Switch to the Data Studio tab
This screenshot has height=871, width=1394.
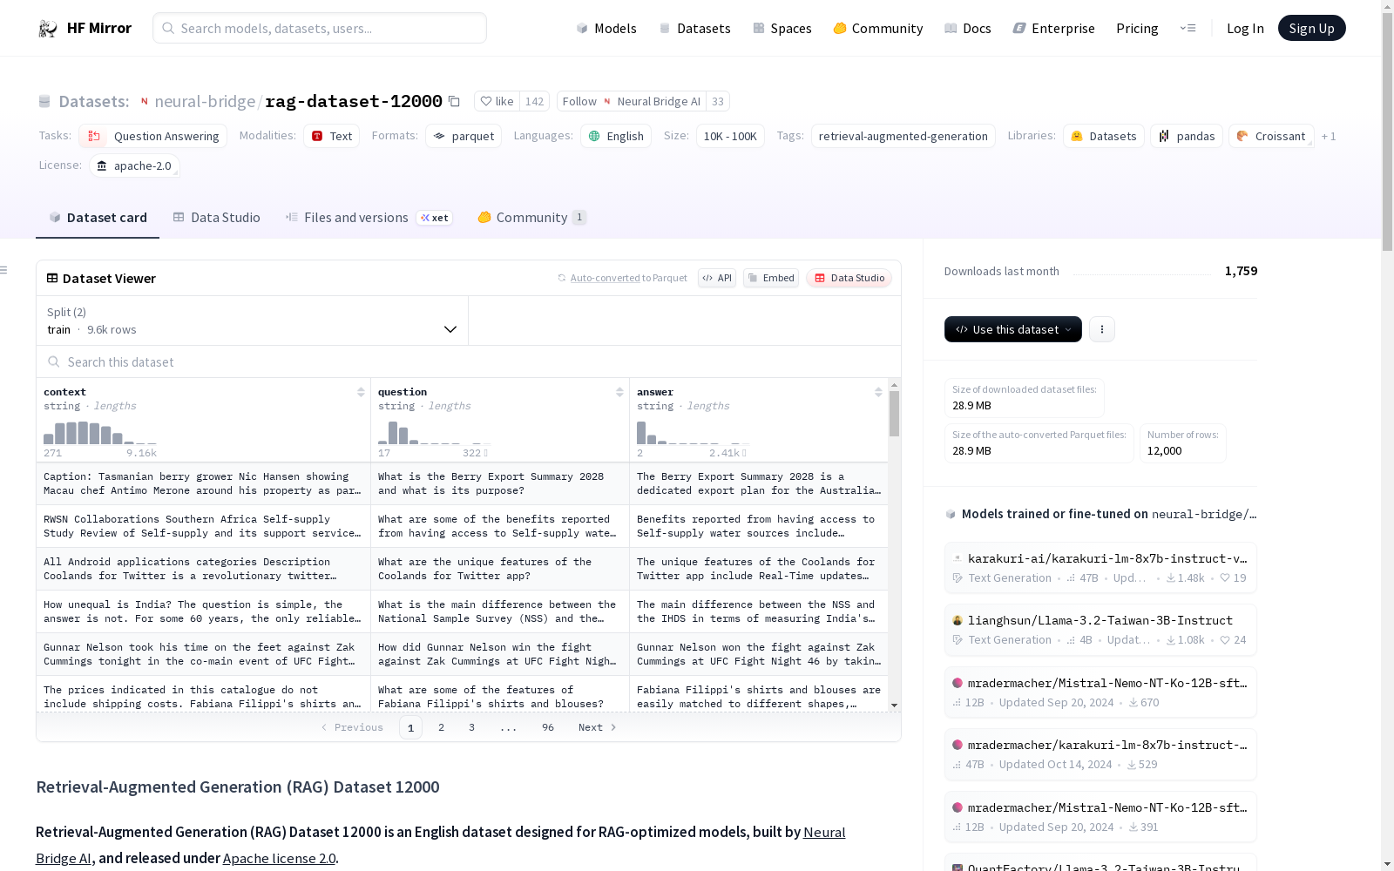tap(216, 218)
